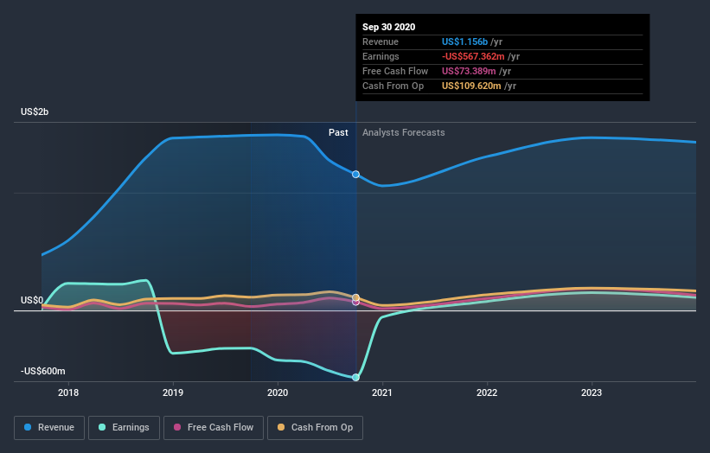This screenshot has height=453, width=710.
Task: Click the 2018 x-axis label
Action: (x=68, y=392)
